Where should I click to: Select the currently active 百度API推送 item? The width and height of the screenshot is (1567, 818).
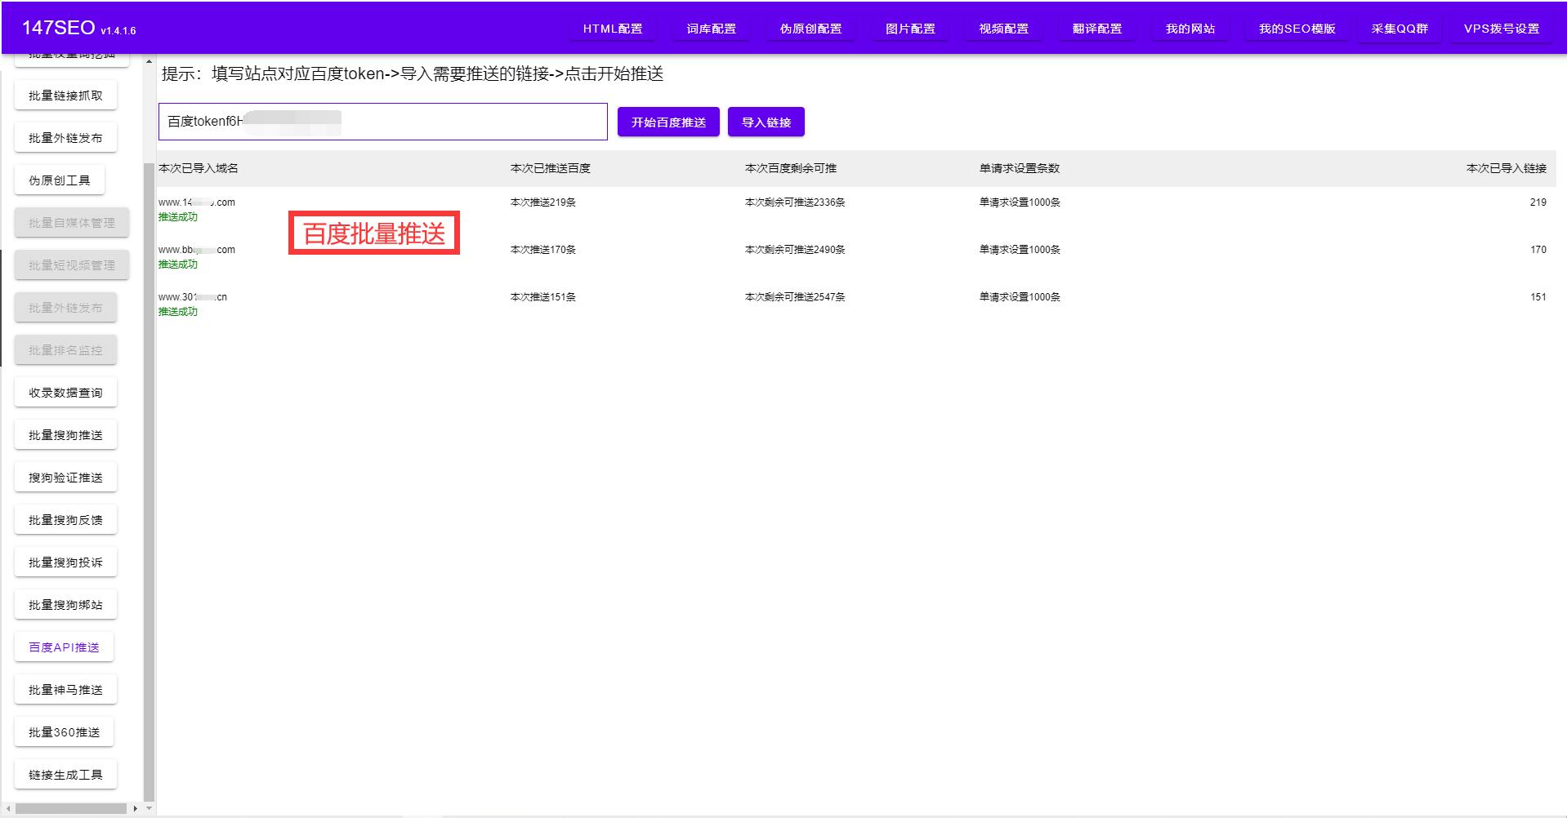pyautogui.click(x=64, y=647)
